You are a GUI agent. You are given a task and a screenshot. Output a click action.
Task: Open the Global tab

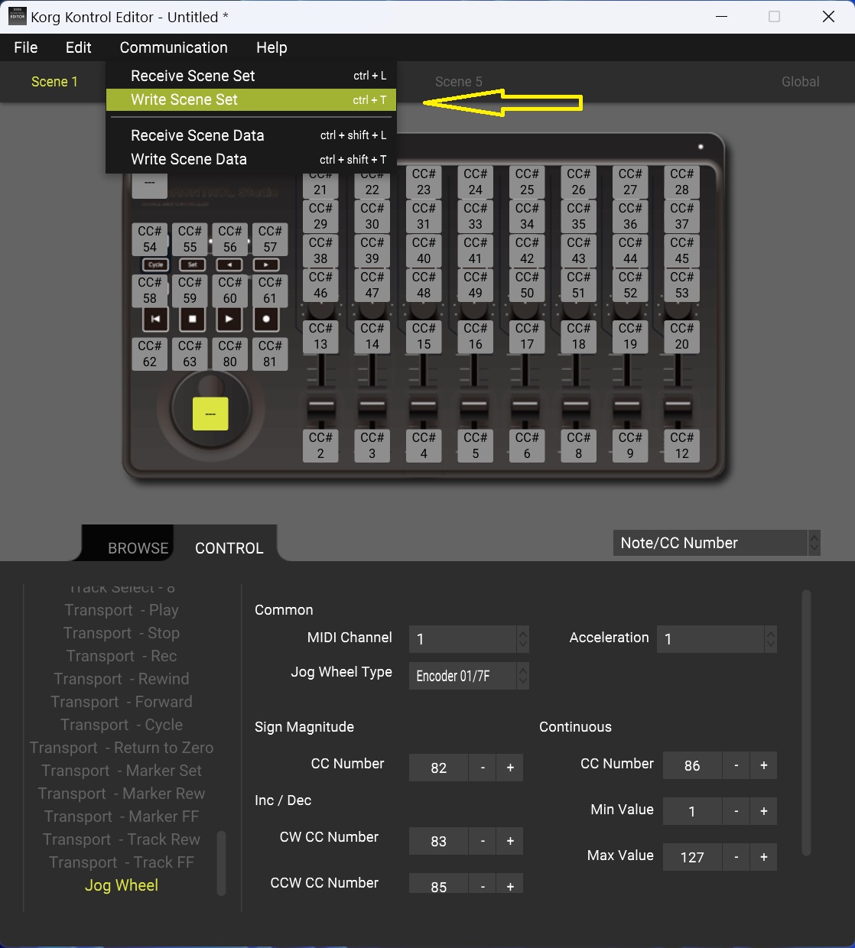[x=801, y=82]
